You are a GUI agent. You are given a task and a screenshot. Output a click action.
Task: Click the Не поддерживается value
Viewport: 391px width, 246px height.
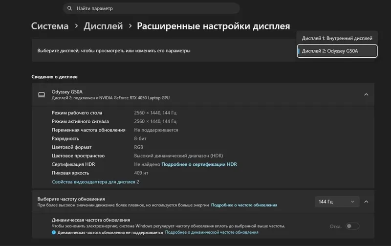[x=156, y=130]
